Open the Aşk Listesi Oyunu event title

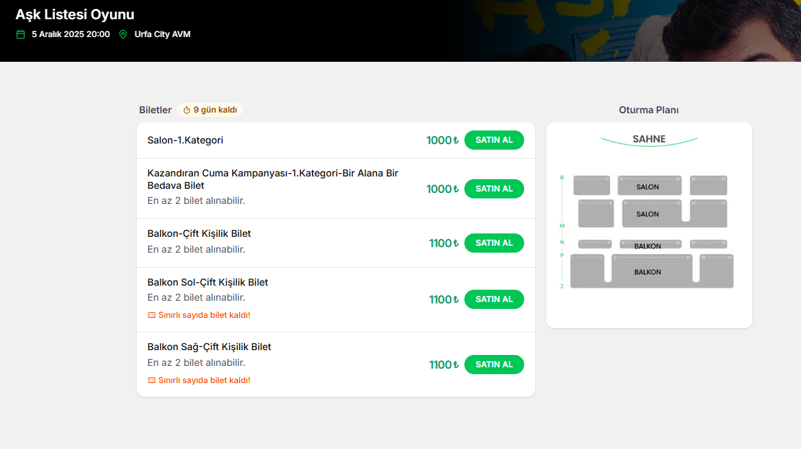pos(75,14)
